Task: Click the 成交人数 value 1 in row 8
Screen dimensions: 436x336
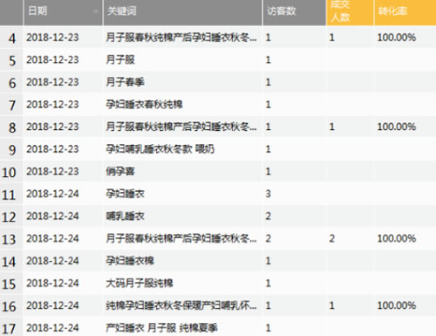Action: (332, 127)
